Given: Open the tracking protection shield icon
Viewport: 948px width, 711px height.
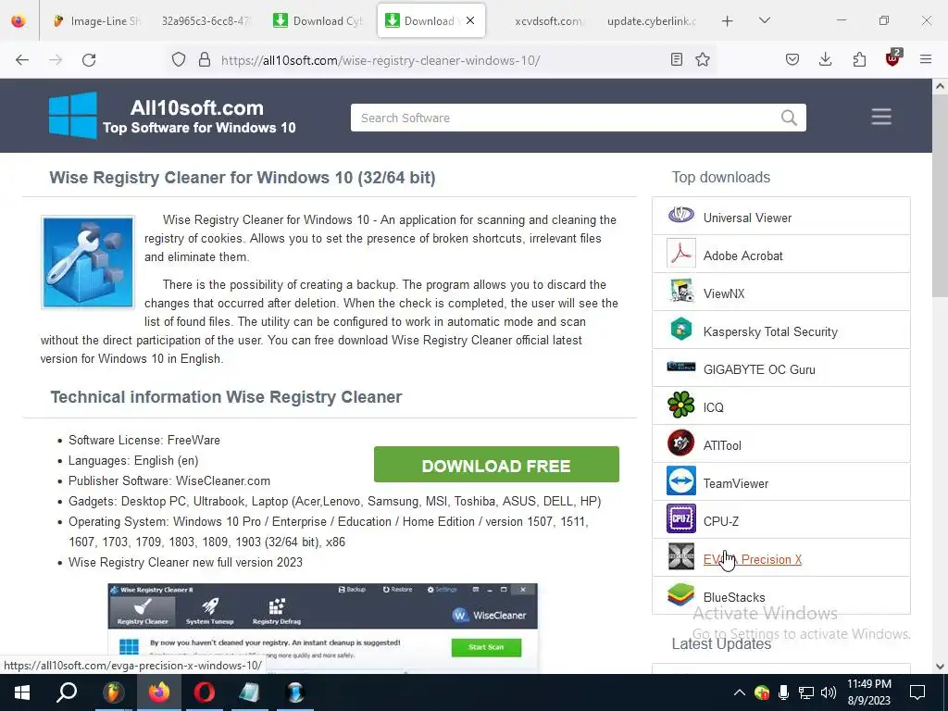Looking at the screenshot, I should pyautogui.click(x=179, y=59).
